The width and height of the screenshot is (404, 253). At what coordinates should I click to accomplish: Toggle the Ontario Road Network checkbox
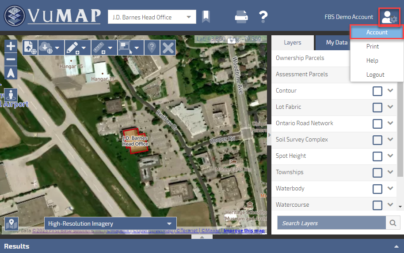377,123
